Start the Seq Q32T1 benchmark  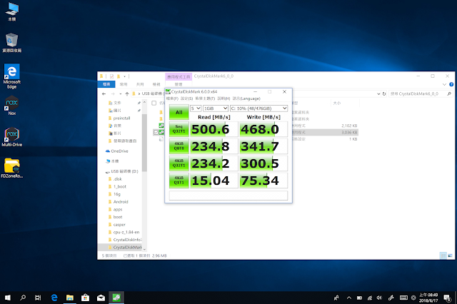pos(179,129)
